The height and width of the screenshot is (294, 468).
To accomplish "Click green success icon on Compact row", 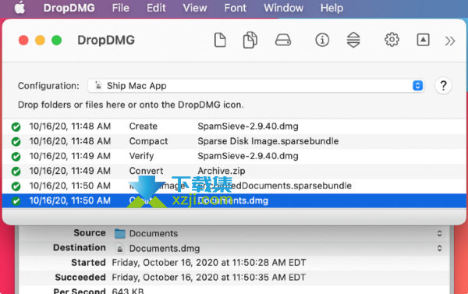I will 16,142.
